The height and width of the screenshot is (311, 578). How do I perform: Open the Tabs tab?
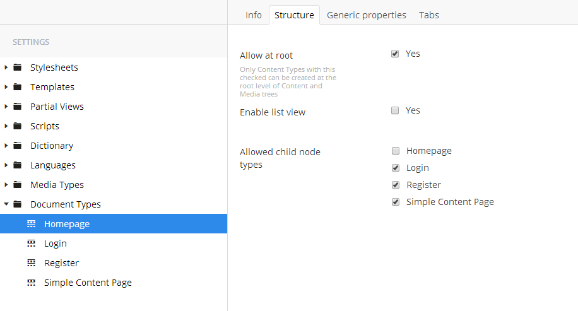pyautogui.click(x=428, y=15)
